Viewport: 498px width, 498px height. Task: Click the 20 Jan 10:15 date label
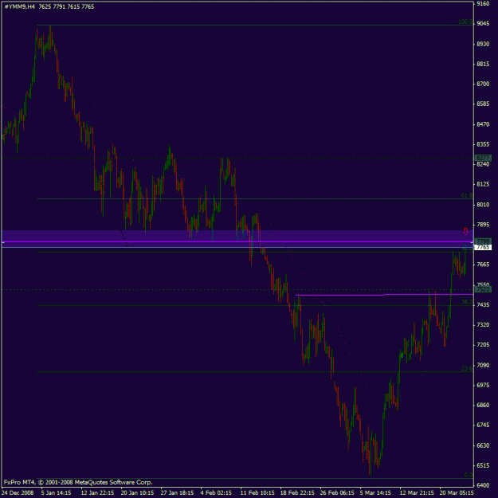pyautogui.click(x=137, y=493)
